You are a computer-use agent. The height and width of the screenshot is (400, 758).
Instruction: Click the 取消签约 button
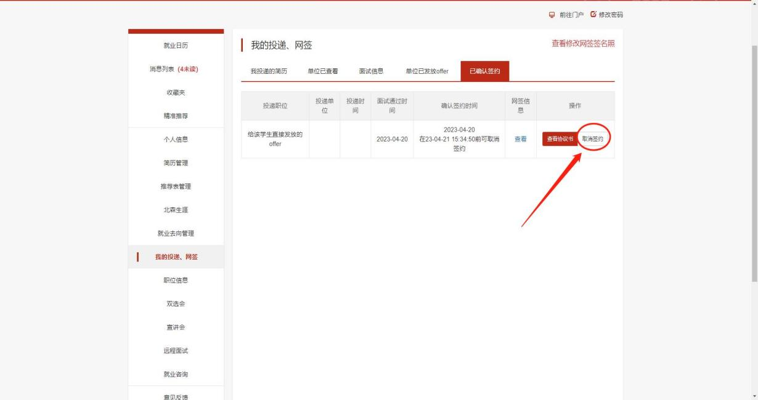[x=593, y=139]
